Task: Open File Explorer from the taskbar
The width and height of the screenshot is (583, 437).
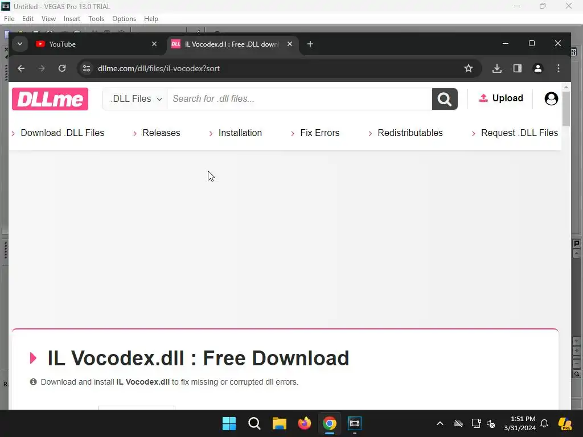Action: 279,423
